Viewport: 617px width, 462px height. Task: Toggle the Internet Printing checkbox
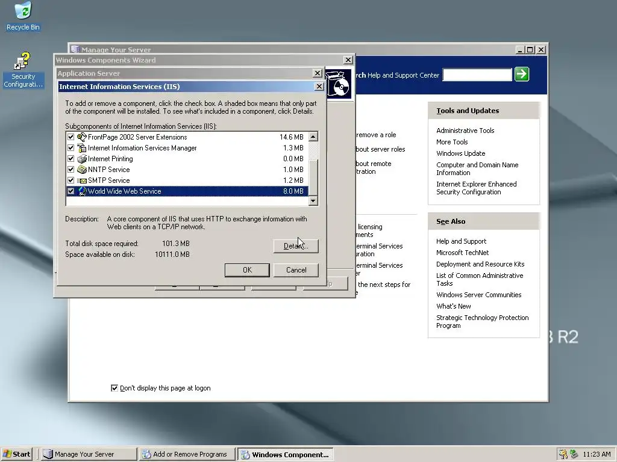71,159
